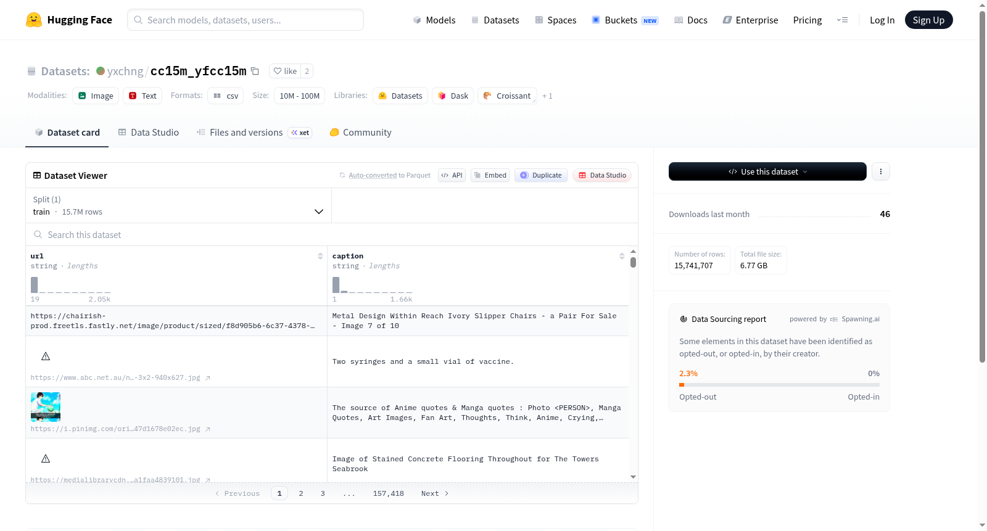
Task: Jump to last page 157,418
Action: 389,493
